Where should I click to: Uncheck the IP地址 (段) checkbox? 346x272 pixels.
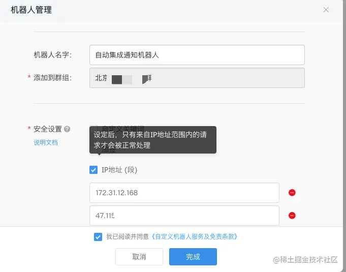pyautogui.click(x=93, y=170)
